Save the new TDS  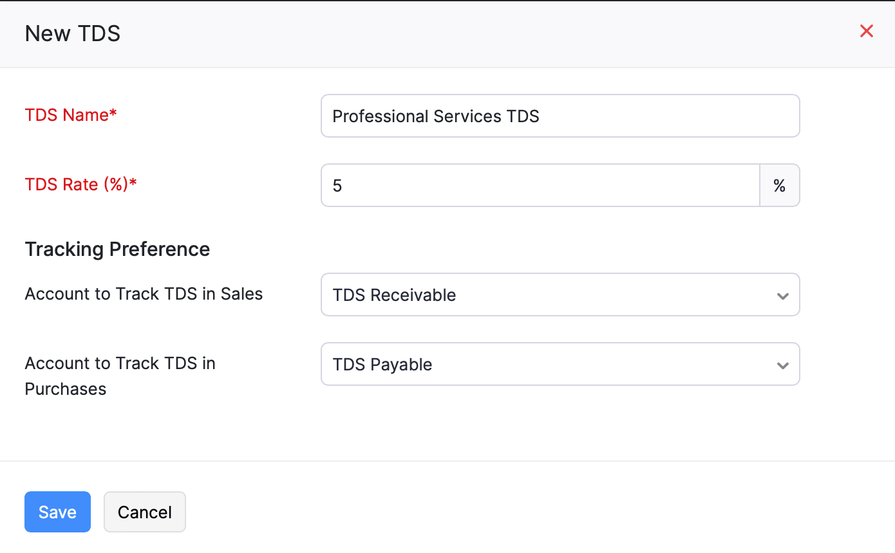[x=57, y=512]
